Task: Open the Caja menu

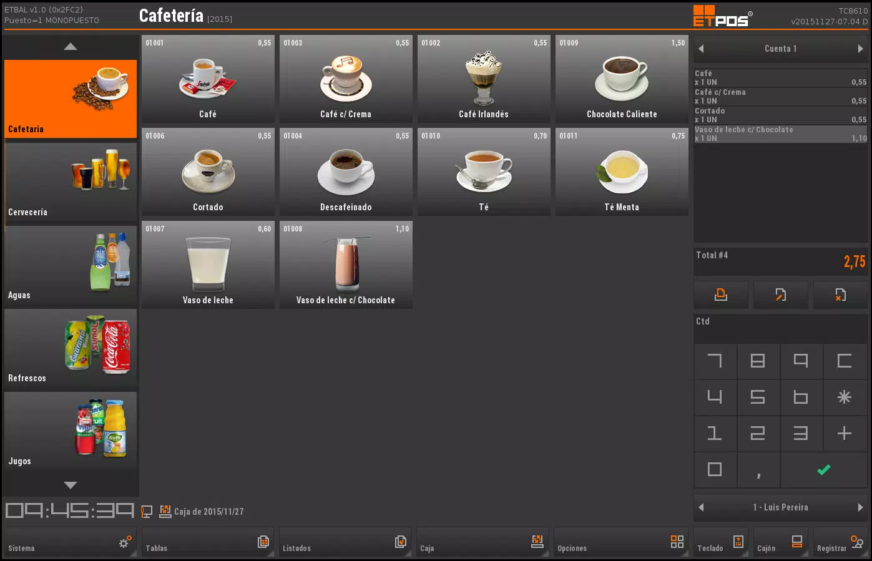Action: point(483,542)
